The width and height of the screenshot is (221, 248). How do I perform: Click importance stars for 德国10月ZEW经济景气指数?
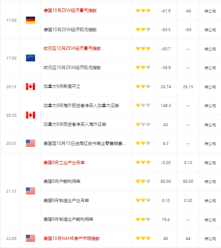143,11
